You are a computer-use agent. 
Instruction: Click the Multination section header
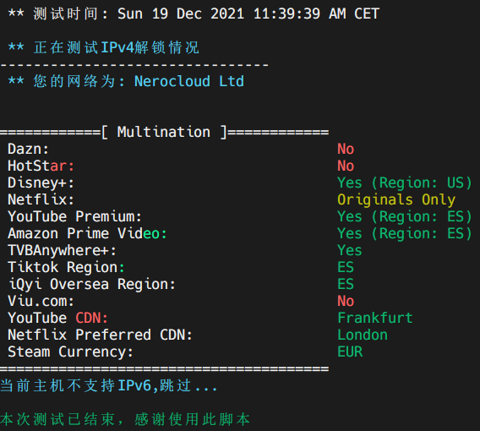[164, 132]
